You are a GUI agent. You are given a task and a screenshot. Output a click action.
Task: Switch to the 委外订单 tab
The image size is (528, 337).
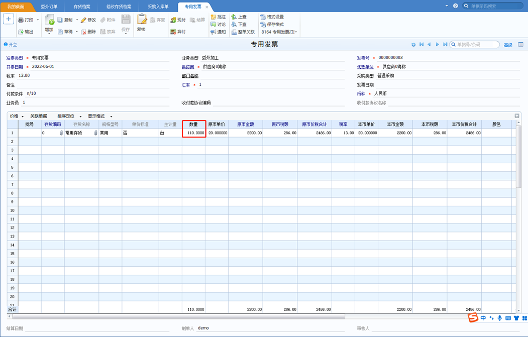pos(49,7)
